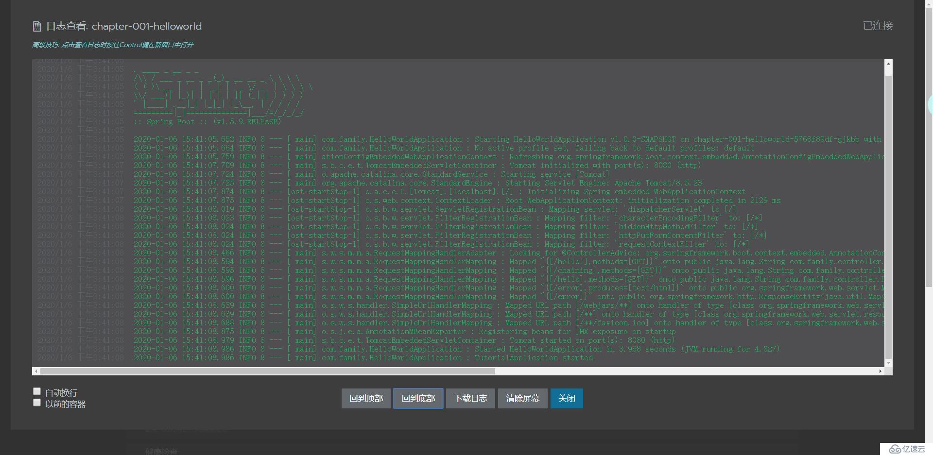Image resolution: width=933 pixels, height=455 pixels.
Task: Click the log pane scroll-down arrow
Action: tap(888, 363)
